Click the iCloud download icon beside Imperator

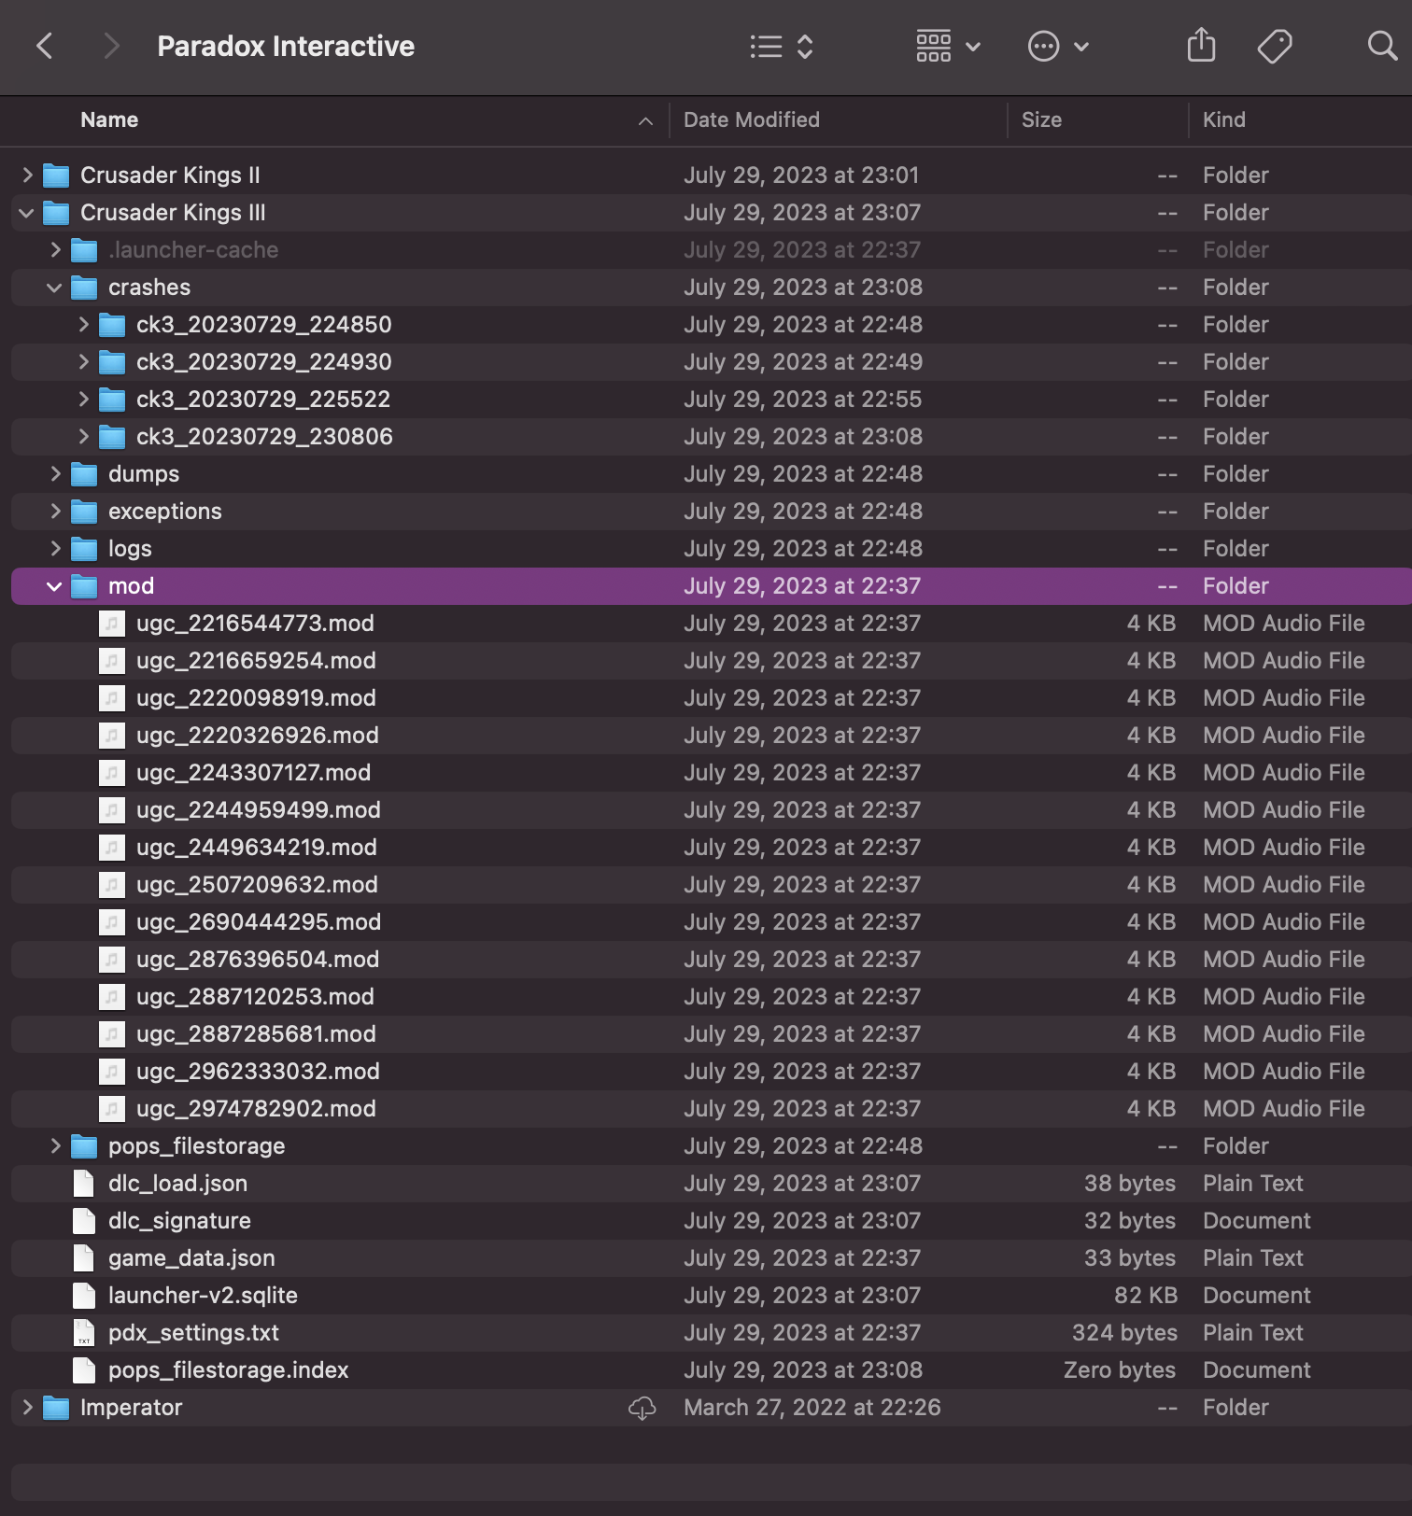click(642, 1408)
